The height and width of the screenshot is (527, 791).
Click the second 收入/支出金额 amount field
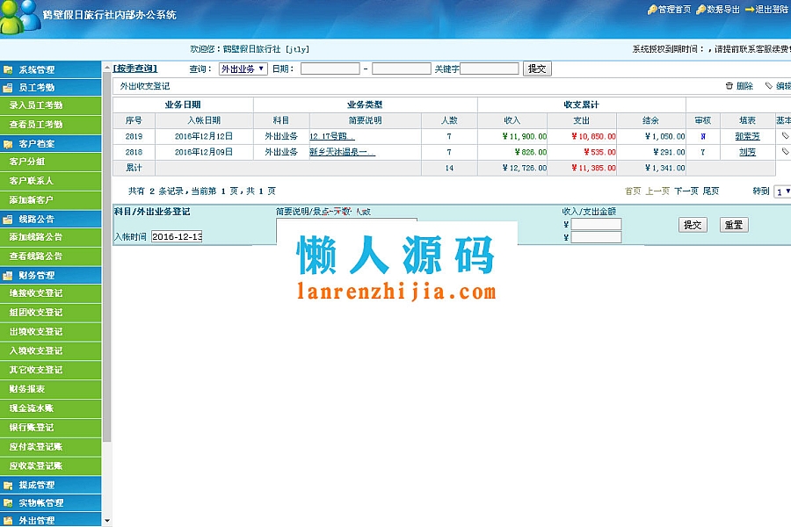pyautogui.click(x=596, y=237)
